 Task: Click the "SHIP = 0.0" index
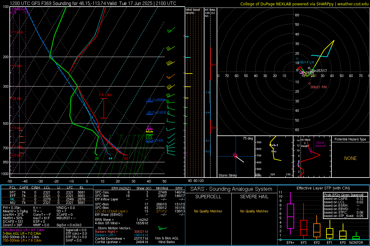[73, 240]
